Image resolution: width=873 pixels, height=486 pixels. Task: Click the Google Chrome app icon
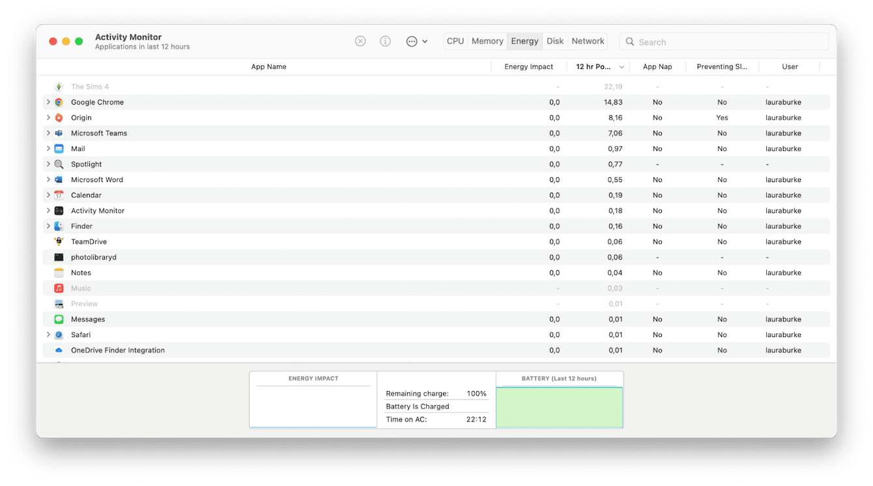pos(59,102)
